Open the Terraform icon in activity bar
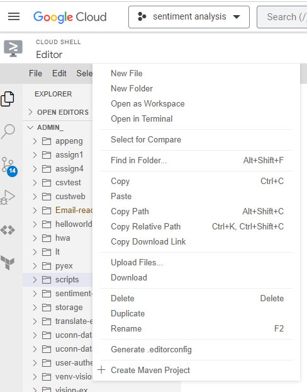The image size is (307, 392). (x=8, y=263)
